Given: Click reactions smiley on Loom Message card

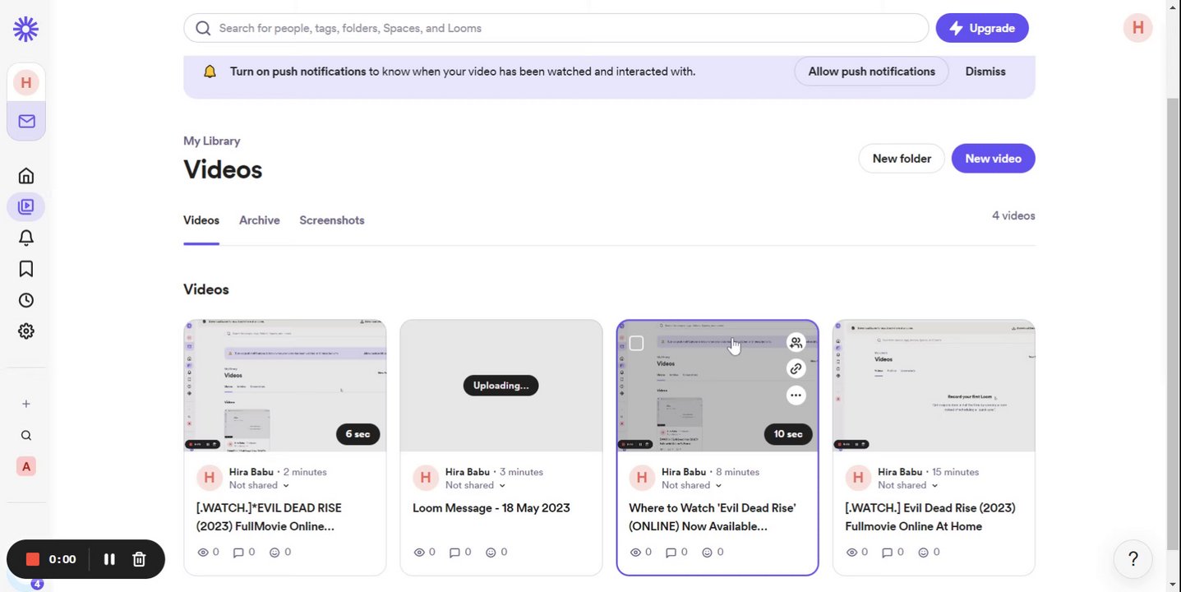Looking at the screenshot, I should [x=491, y=553].
